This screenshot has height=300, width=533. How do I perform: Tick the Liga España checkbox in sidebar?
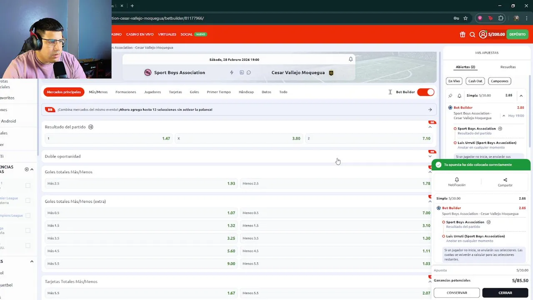tap(28, 230)
